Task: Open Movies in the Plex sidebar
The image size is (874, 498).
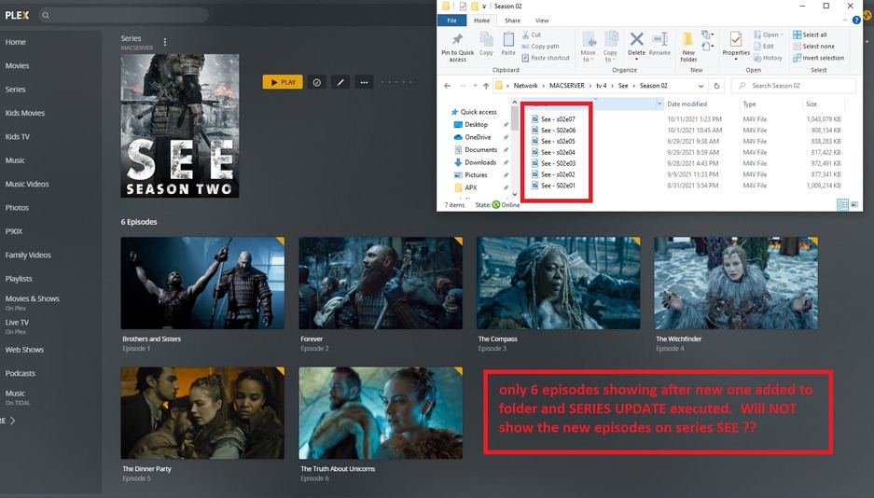Action: coord(18,65)
